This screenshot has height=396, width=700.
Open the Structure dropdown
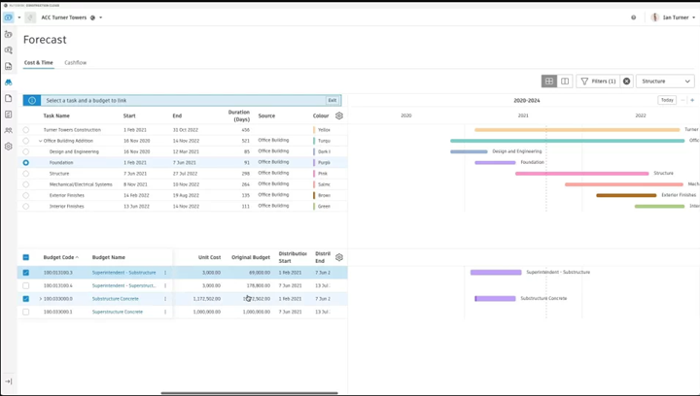(x=665, y=82)
